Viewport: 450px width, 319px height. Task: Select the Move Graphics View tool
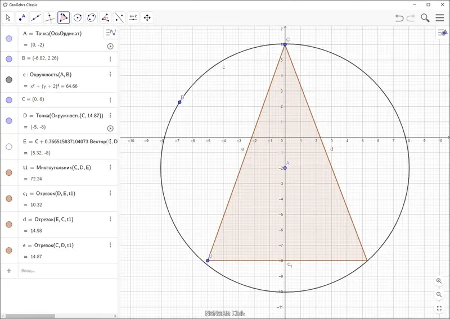(x=147, y=18)
